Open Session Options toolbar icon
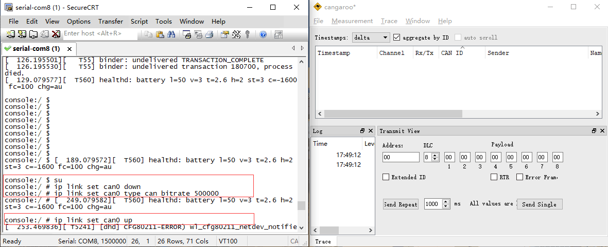Screen dimensions: 608x247 click(225, 34)
